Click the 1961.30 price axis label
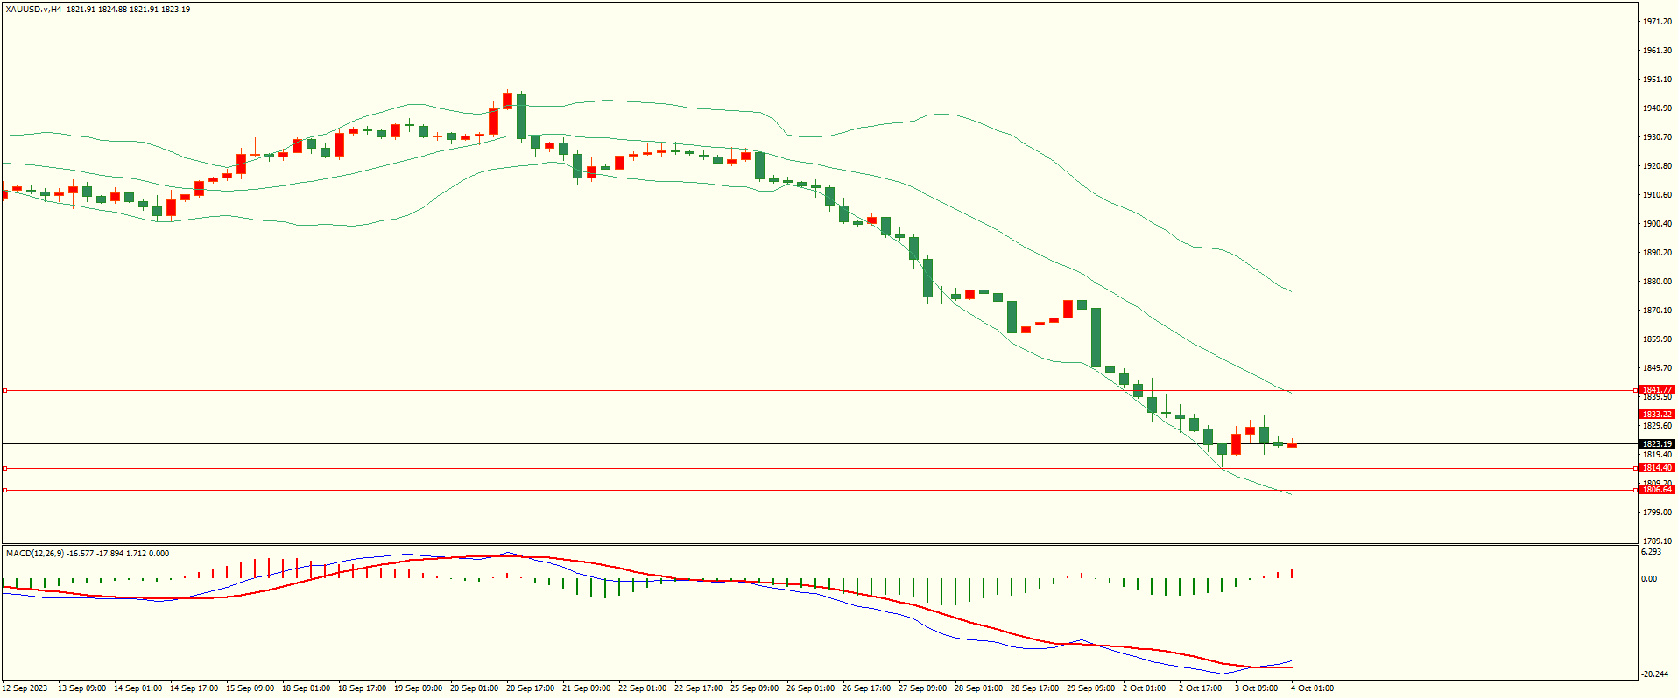 [1657, 51]
